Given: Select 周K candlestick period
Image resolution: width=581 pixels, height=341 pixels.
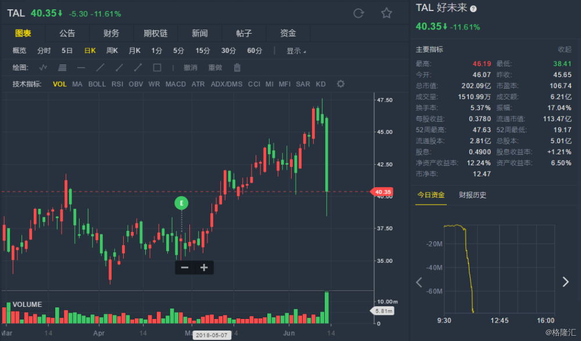Looking at the screenshot, I should [x=112, y=50].
